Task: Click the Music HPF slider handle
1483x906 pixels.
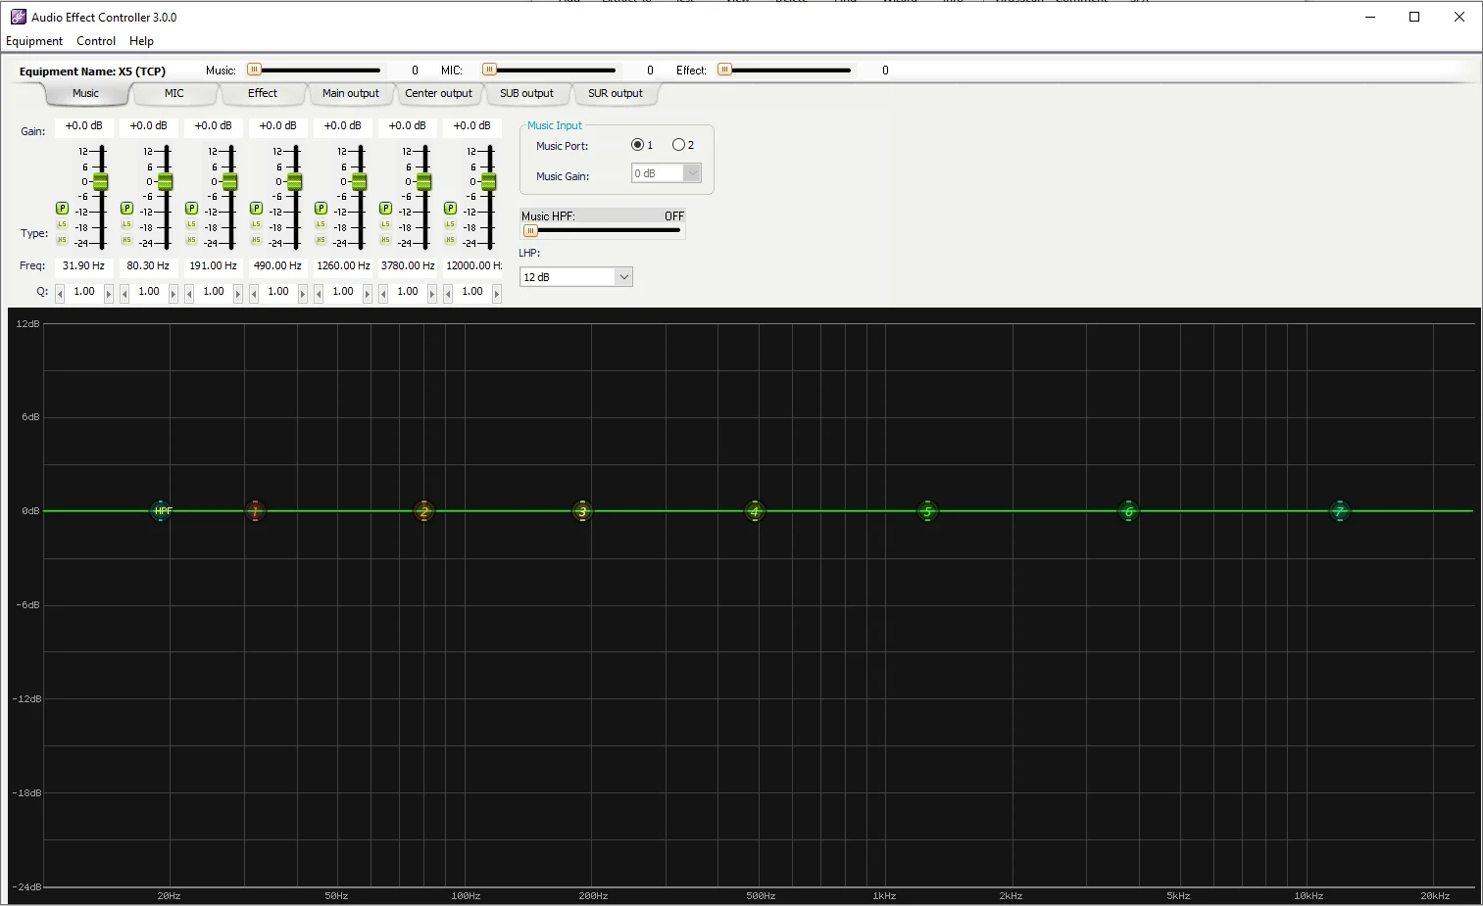Action: coord(530,231)
